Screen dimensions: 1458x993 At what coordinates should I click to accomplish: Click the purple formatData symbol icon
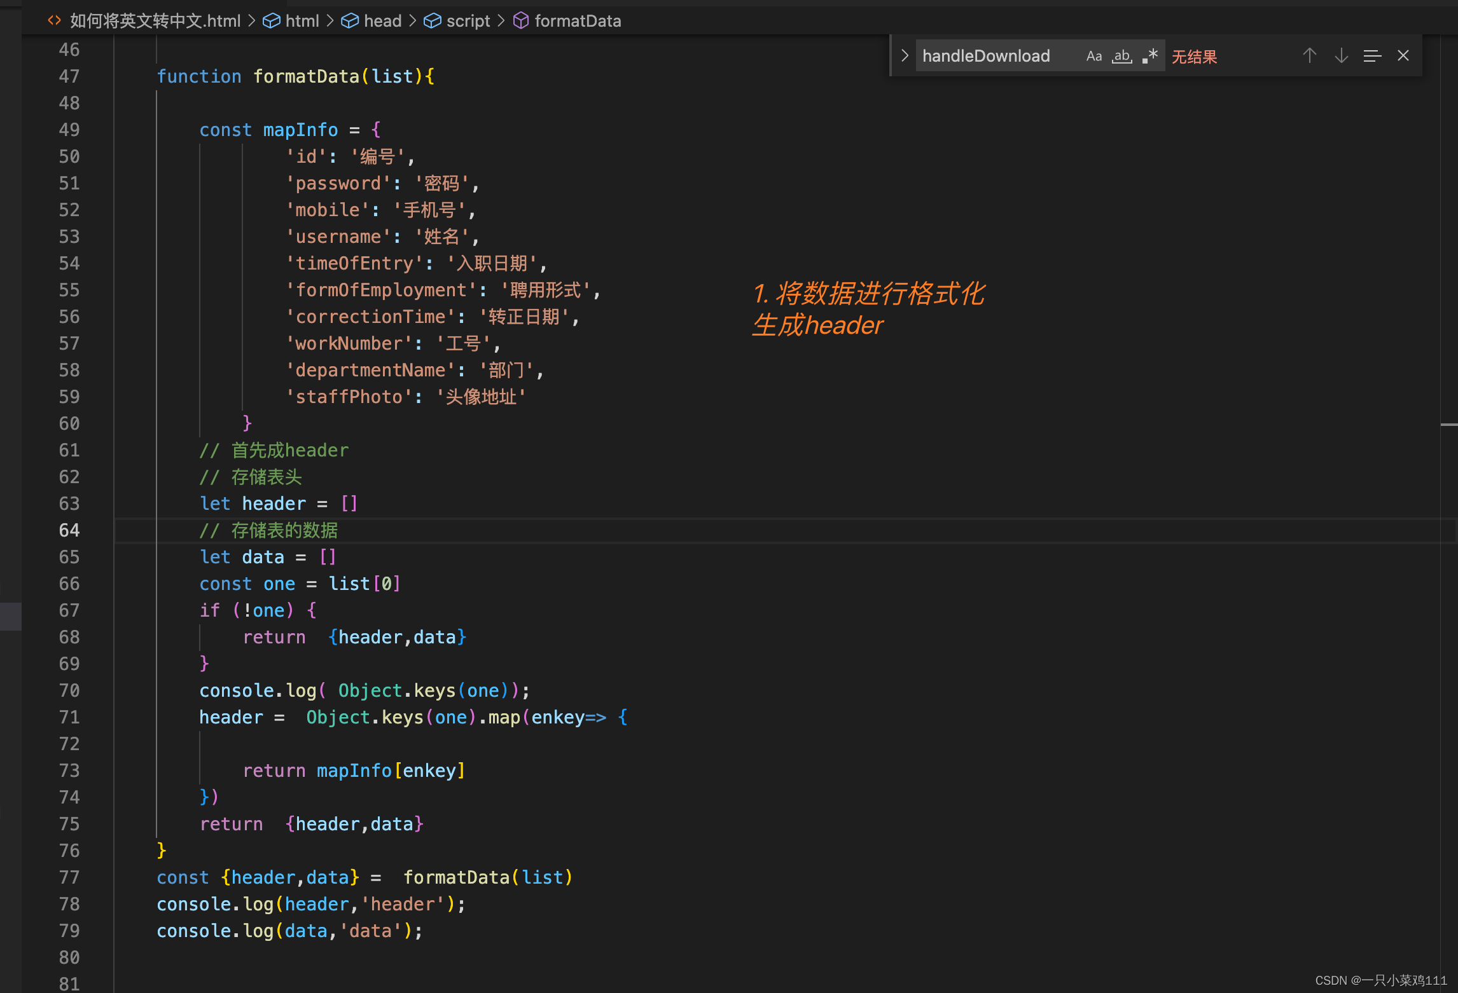(x=521, y=21)
